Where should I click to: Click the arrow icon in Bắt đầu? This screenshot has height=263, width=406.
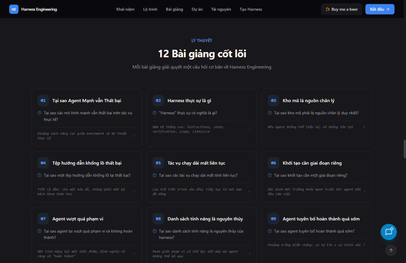click(388, 9)
